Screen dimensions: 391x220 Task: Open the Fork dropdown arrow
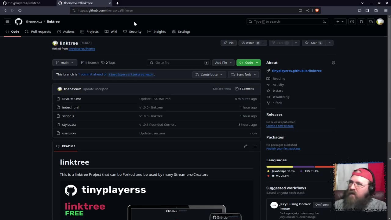(296, 43)
